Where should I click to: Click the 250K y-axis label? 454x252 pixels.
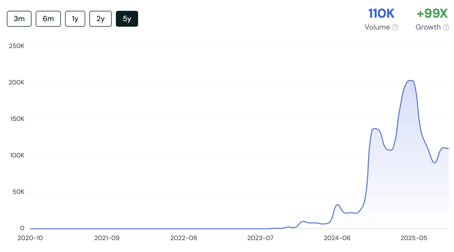(x=16, y=46)
